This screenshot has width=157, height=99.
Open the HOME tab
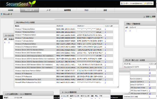[x=11, y=10]
